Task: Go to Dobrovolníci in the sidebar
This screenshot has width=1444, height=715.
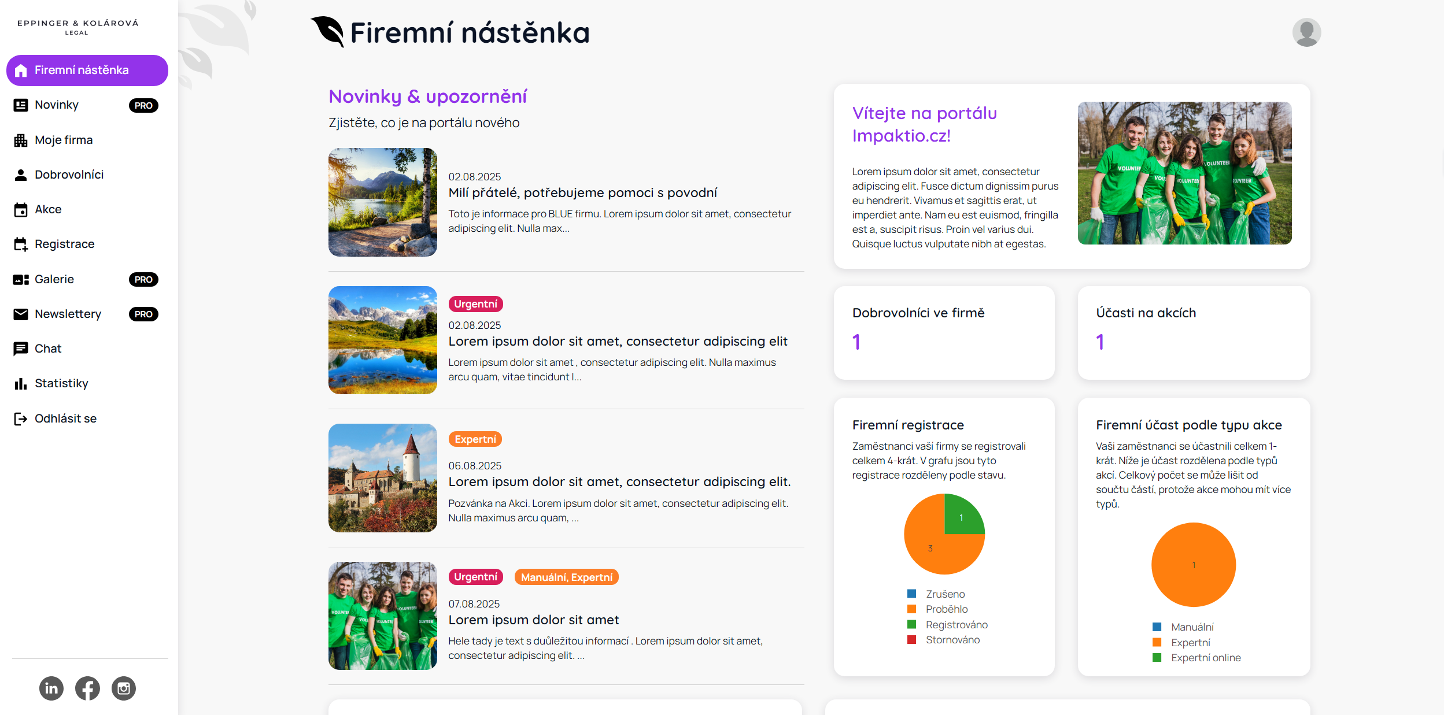Action: (x=69, y=175)
